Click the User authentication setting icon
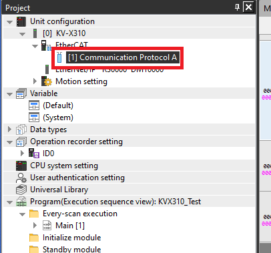The image size is (271, 253). 21,178
